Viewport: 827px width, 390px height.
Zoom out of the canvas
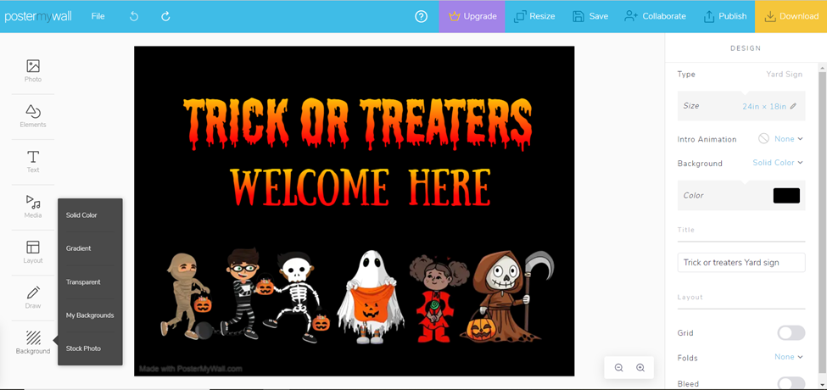pyautogui.click(x=618, y=368)
